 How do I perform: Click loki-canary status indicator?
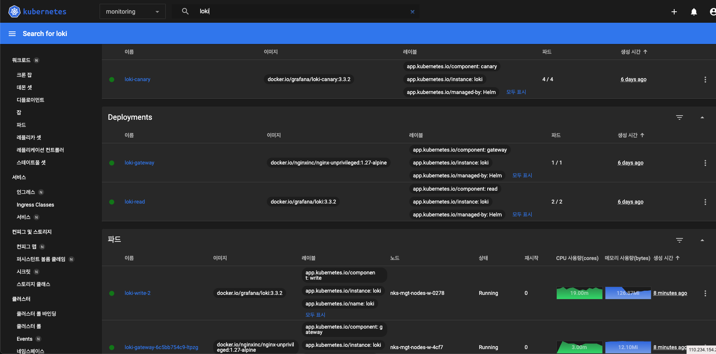click(112, 80)
